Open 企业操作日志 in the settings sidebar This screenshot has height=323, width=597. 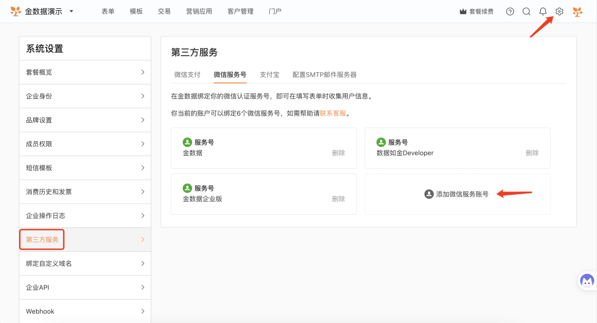click(x=85, y=216)
